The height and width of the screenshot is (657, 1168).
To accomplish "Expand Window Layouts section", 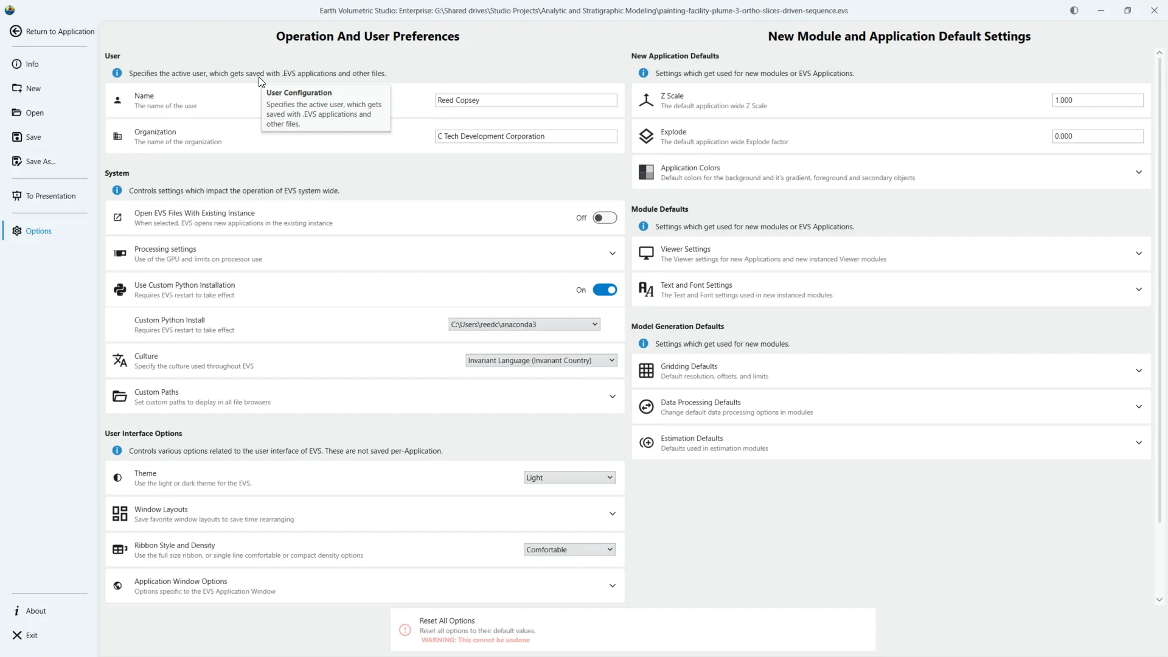I will pyautogui.click(x=612, y=514).
